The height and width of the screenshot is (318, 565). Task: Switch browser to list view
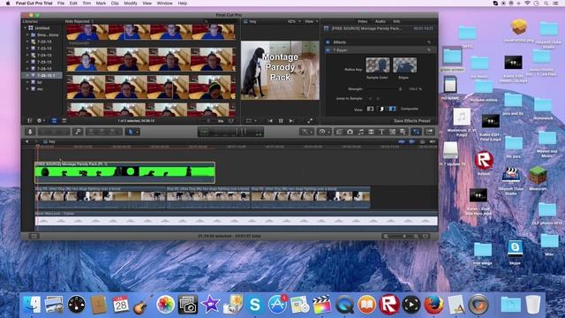(64, 121)
